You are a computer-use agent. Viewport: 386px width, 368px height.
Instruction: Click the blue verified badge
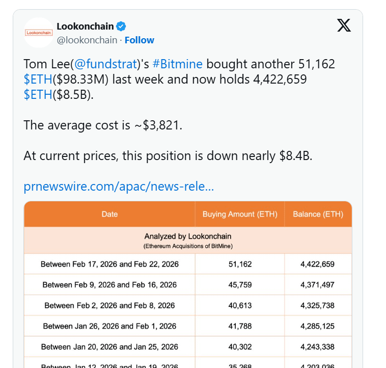pyautogui.click(x=122, y=27)
